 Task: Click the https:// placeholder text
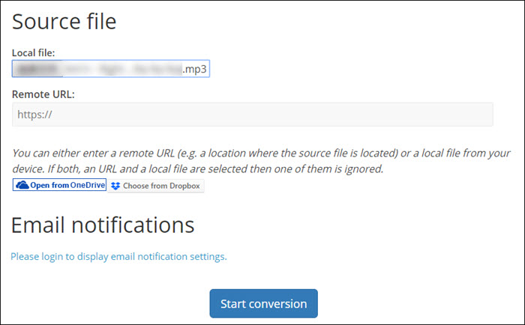pyautogui.click(x=34, y=115)
